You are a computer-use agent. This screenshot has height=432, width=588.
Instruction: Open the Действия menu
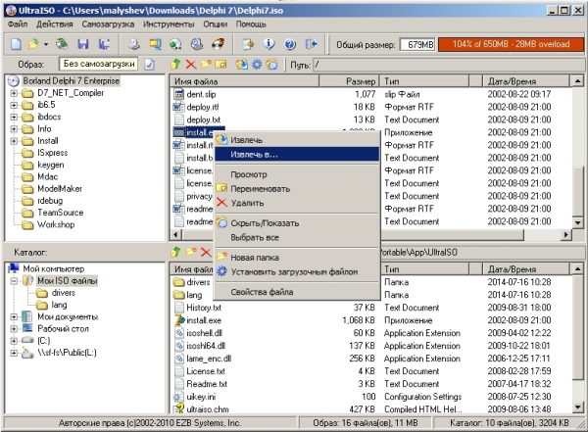point(55,24)
